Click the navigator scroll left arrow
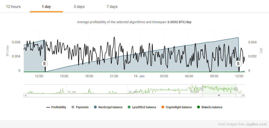269x128 pixels. click(x=25, y=96)
